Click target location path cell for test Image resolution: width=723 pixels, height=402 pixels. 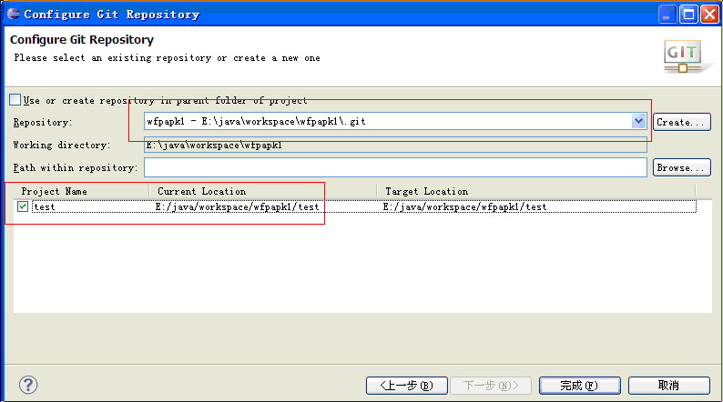[464, 206]
